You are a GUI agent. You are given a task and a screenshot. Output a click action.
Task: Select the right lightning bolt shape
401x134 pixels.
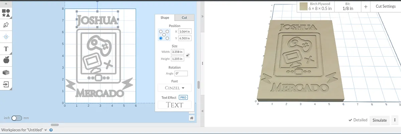tap(128, 84)
